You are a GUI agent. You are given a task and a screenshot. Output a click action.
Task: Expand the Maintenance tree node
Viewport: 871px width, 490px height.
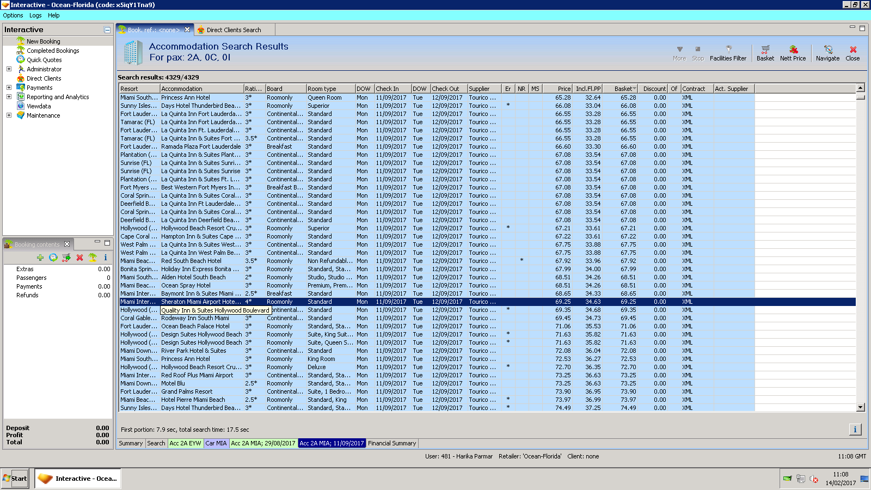pos(9,115)
